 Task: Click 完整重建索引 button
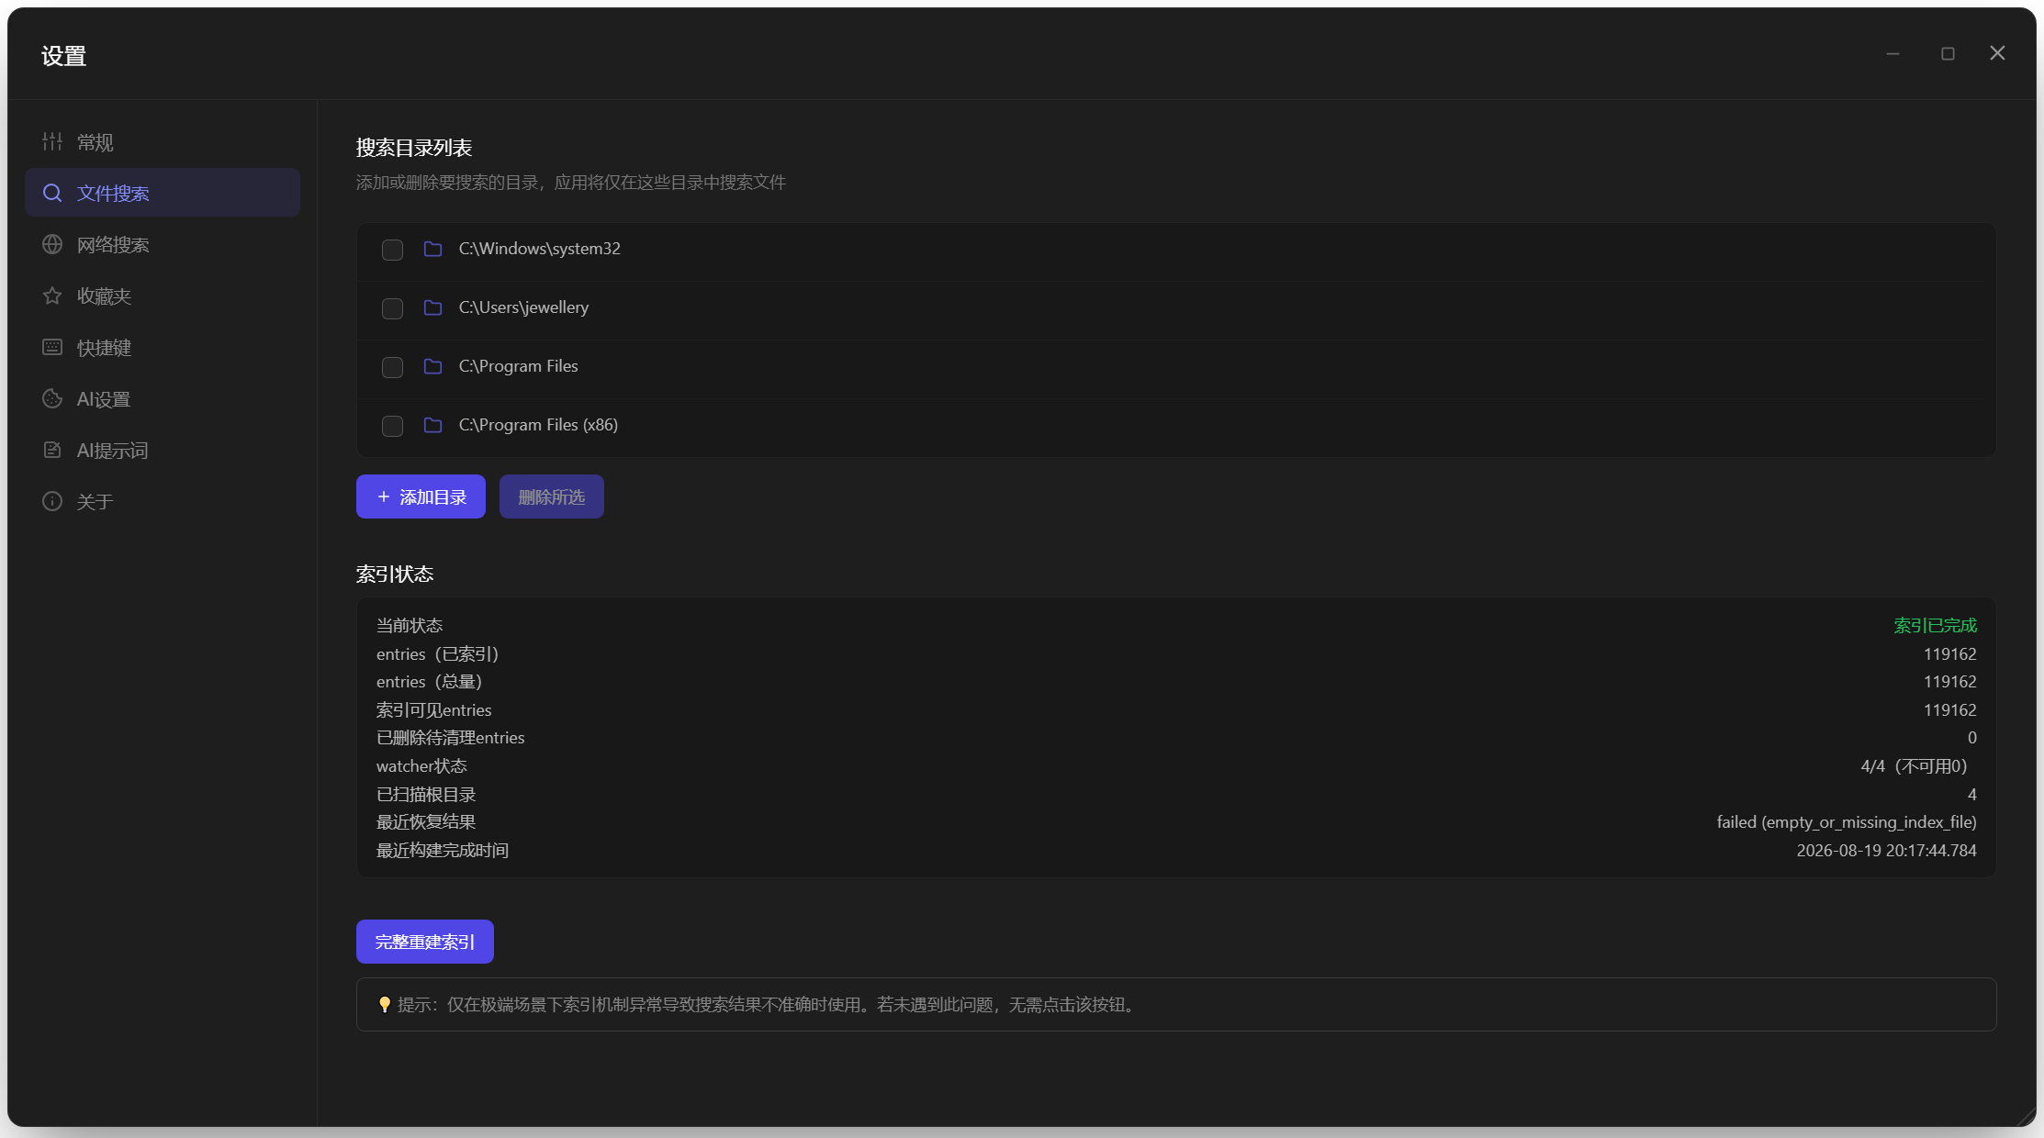425,942
